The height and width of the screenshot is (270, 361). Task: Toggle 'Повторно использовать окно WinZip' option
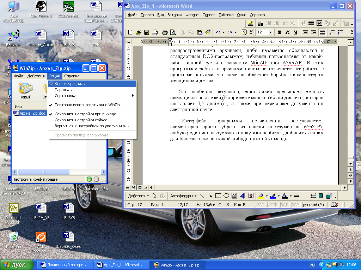coord(92,105)
